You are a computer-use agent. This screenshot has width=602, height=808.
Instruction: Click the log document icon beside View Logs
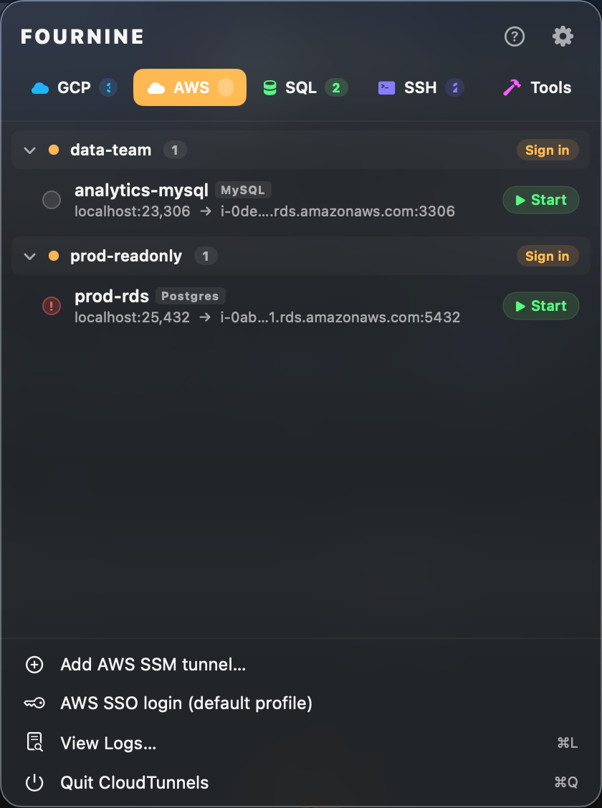[34, 743]
